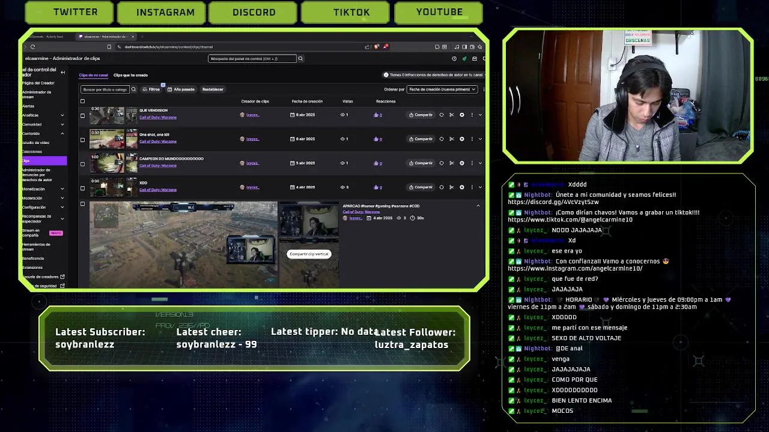This screenshot has height=432, width=769.
Task: Click the dashboard control panel search box
Action: (x=252, y=59)
